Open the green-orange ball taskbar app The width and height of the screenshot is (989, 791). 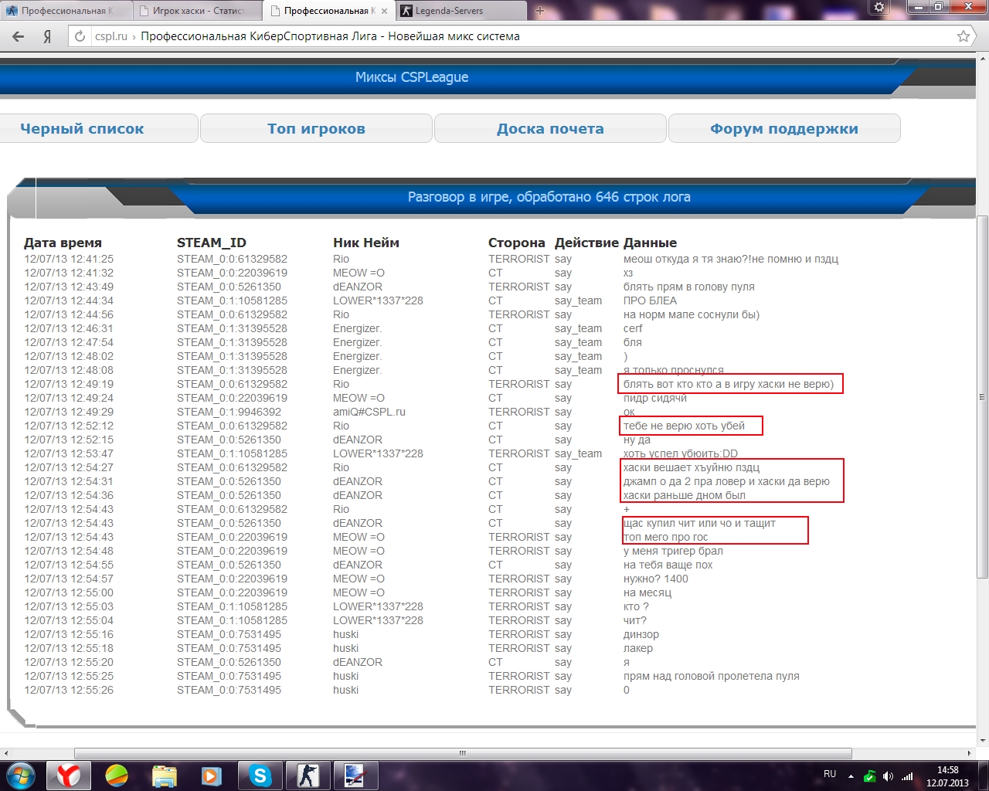click(117, 776)
